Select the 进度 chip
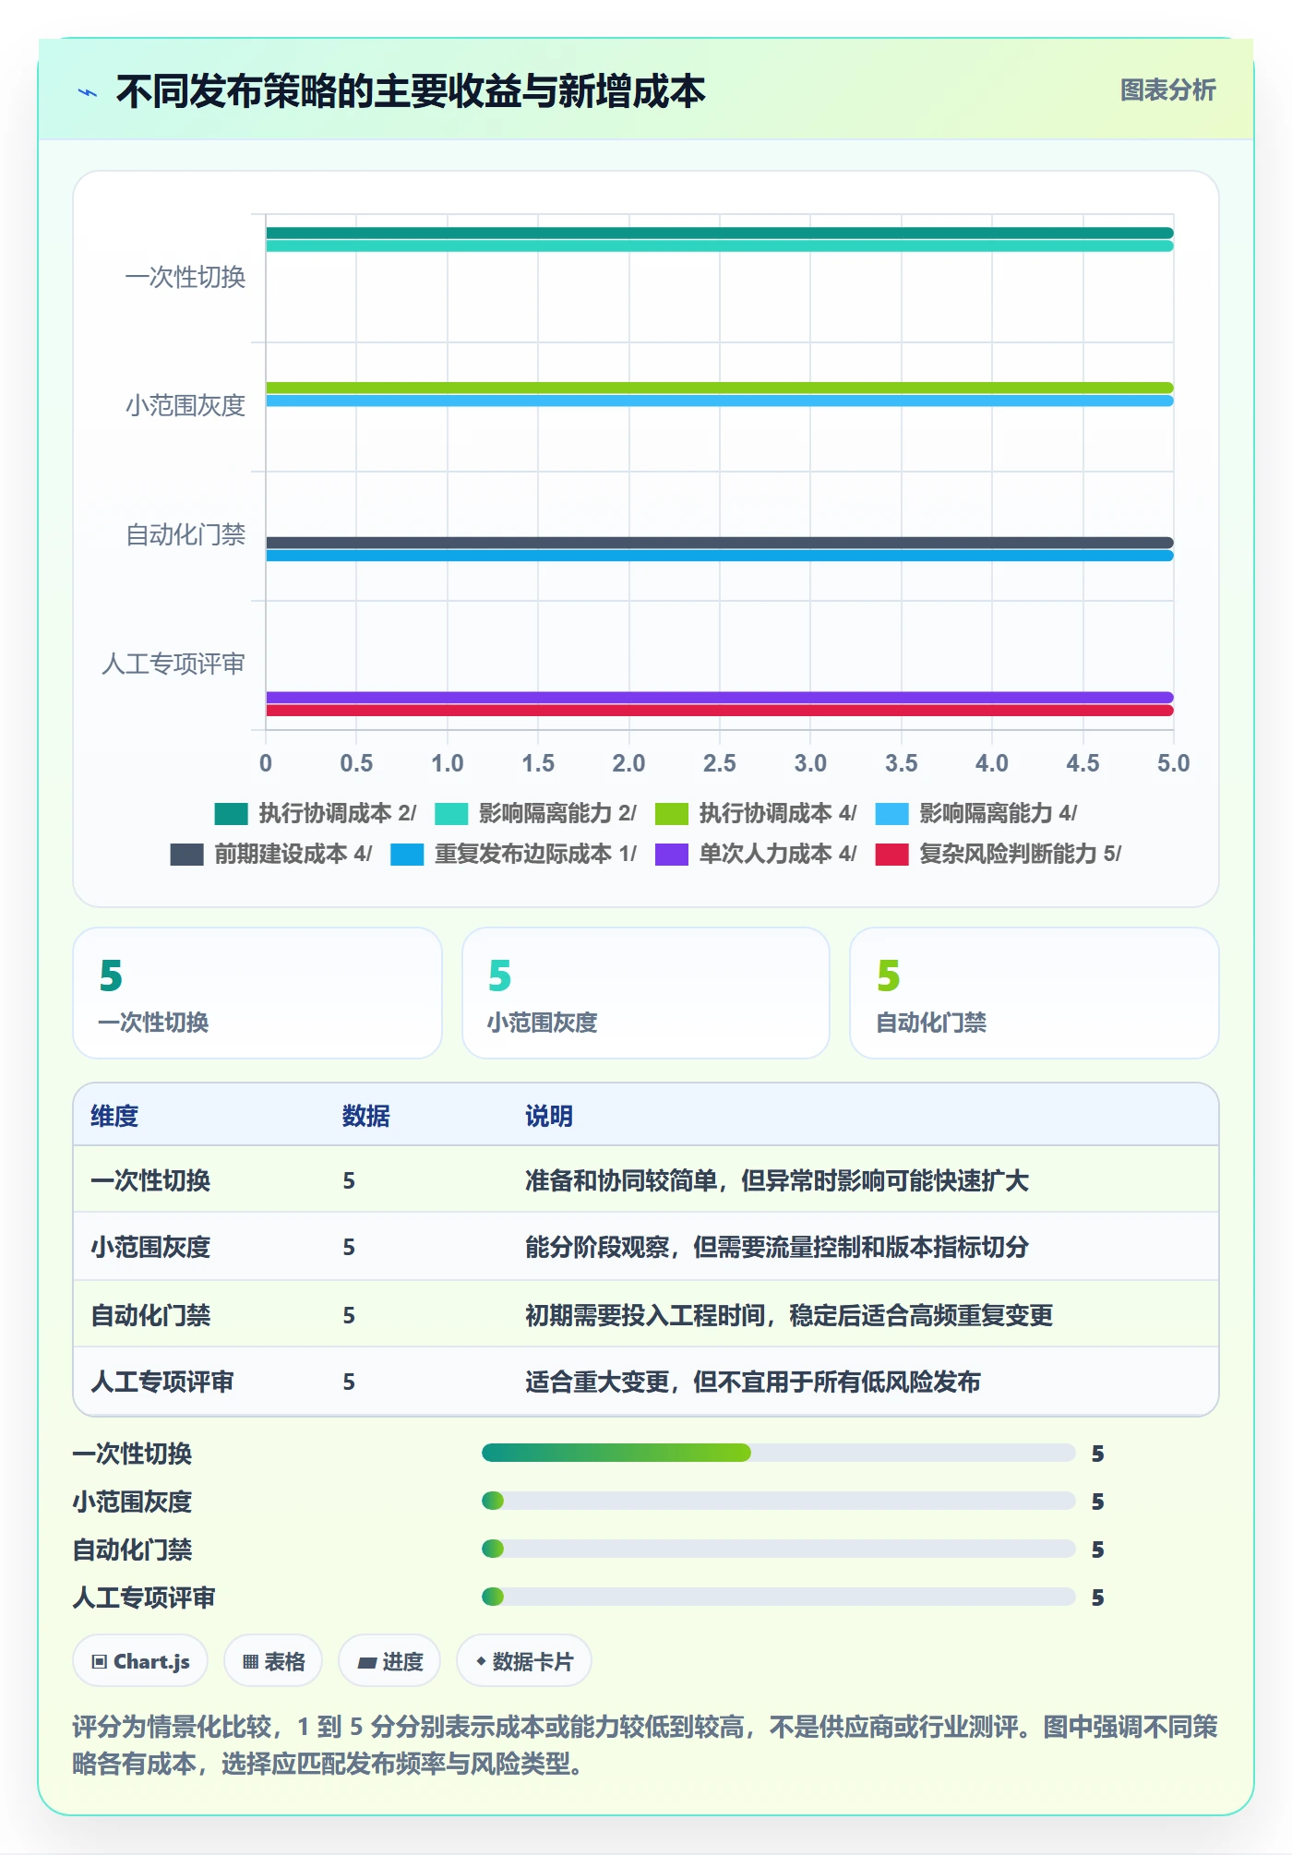 tap(389, 1661)
